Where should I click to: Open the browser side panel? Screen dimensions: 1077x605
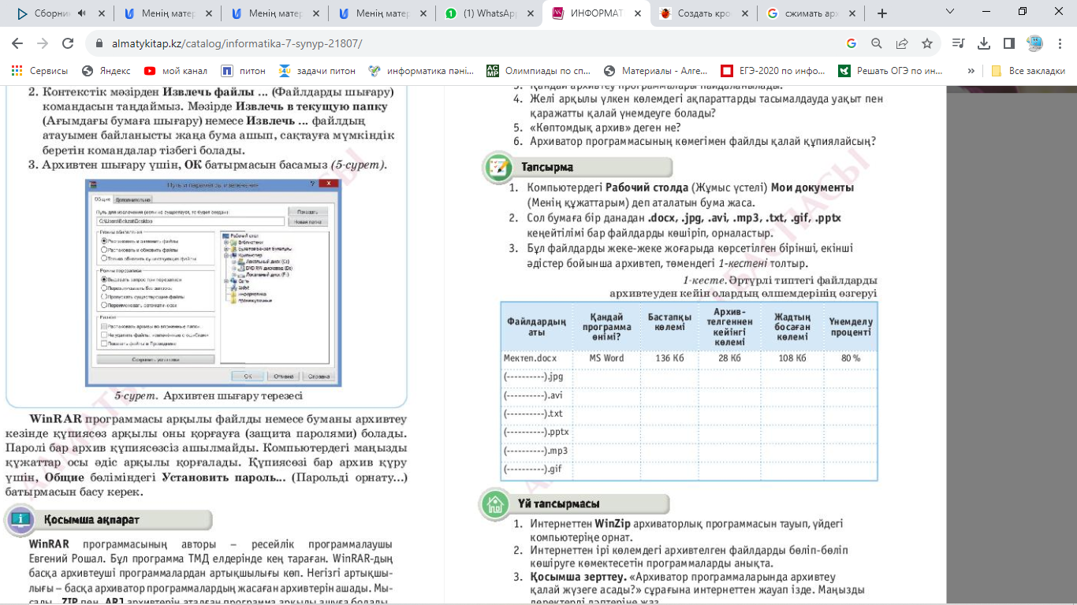point(1008,44)
